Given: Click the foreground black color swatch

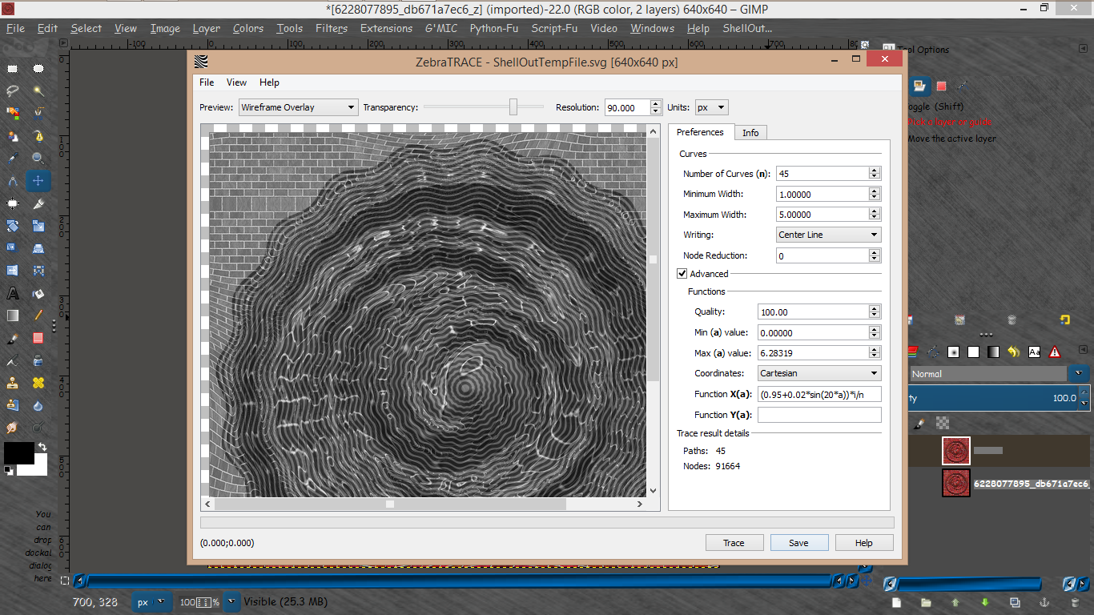Looking at the screenshot, I should (18, 453).
